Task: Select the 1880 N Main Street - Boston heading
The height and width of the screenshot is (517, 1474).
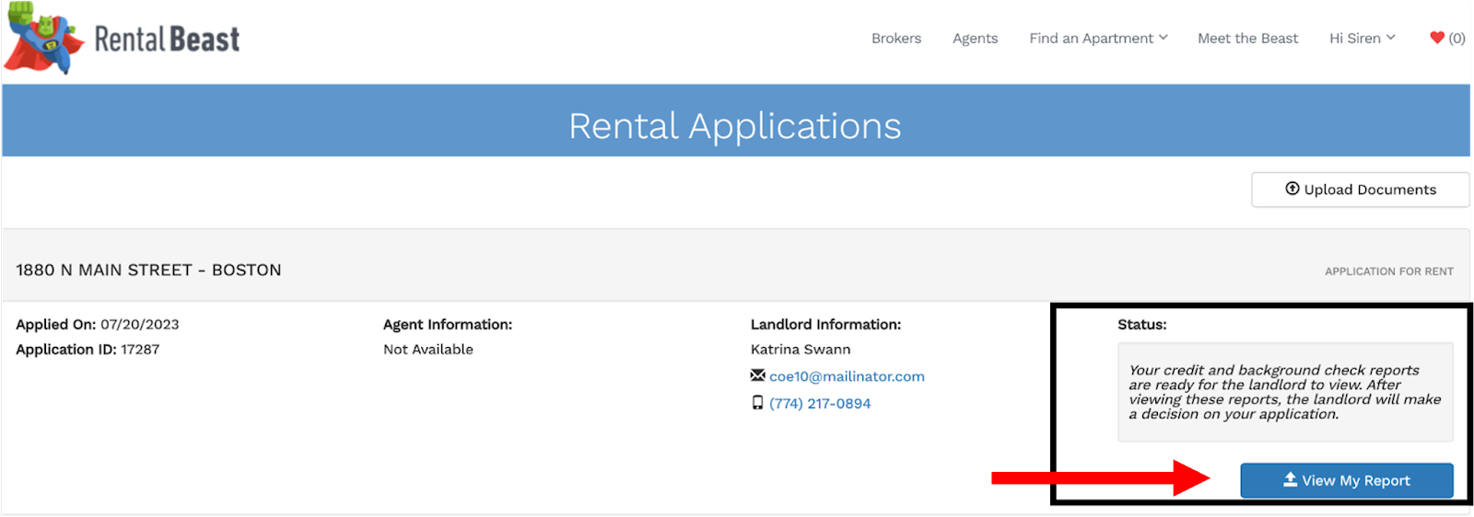Action: 148,270
